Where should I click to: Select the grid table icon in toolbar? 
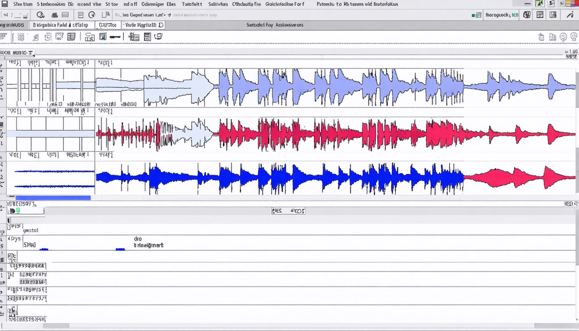(x=134, y=37)
